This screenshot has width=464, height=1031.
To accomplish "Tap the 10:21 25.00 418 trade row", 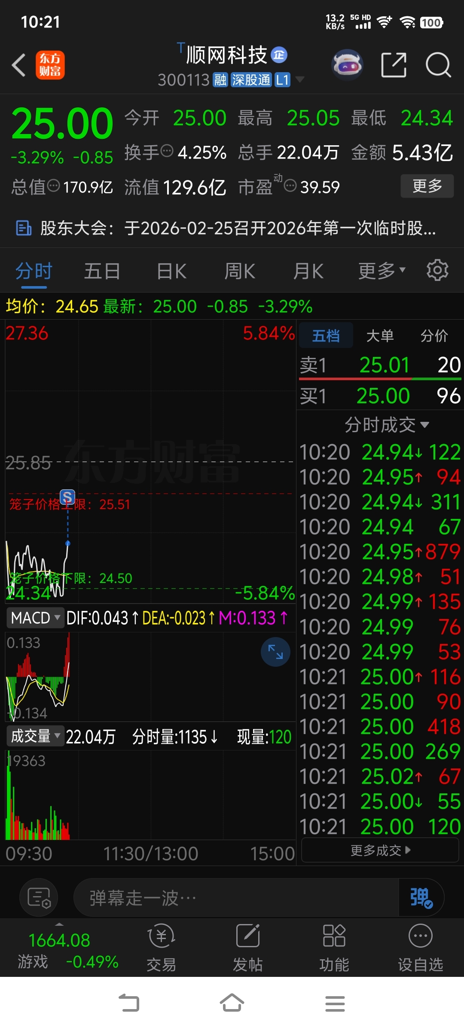I will point(380,726).
